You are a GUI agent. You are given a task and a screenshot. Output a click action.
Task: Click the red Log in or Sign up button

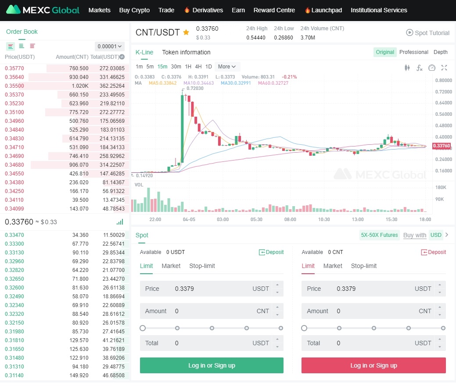click(373, 365)
